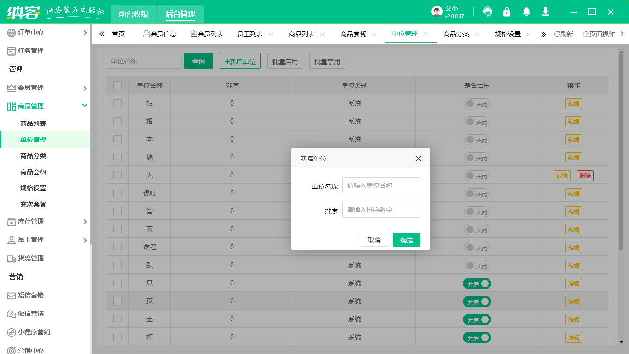Open the customer service headset icon

point(487,12)
